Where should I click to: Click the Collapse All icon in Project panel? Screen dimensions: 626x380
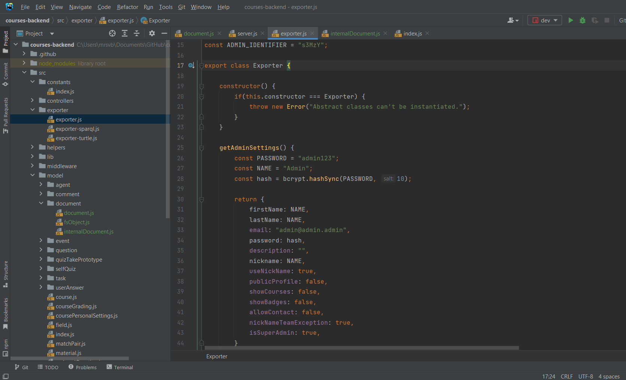point(137,34)
